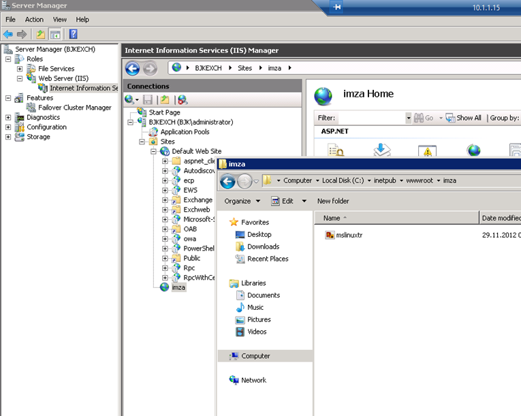Image resolution: width=521 pixels, height=416 pixels.
Task: Expand the File Services node
Action: coord(20,69)
